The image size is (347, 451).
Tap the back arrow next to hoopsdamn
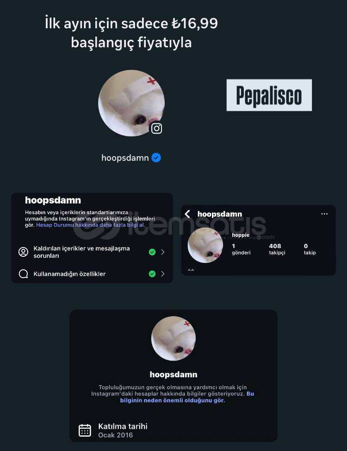pos(187,214)
